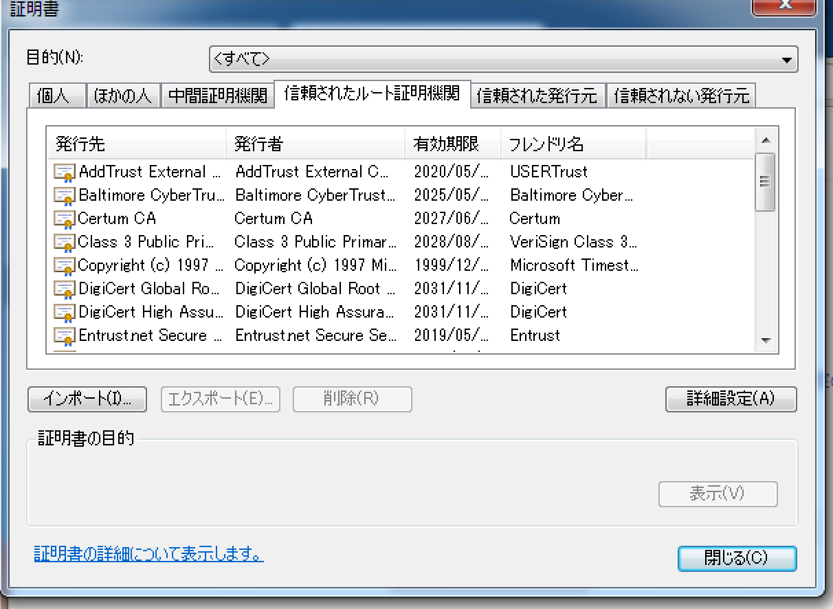Open 詳細設定(A) advanced settings
Image resolution: width=833 pixels, height=609 pixels.
pyautogui.click(x=731, y=399)
